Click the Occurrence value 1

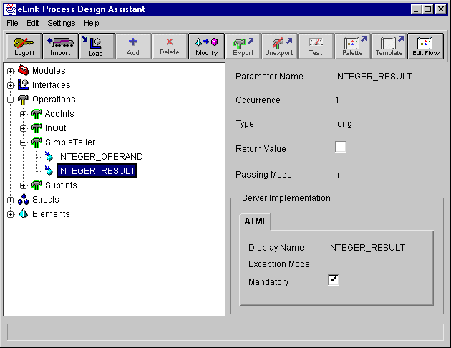pos(337,100)
